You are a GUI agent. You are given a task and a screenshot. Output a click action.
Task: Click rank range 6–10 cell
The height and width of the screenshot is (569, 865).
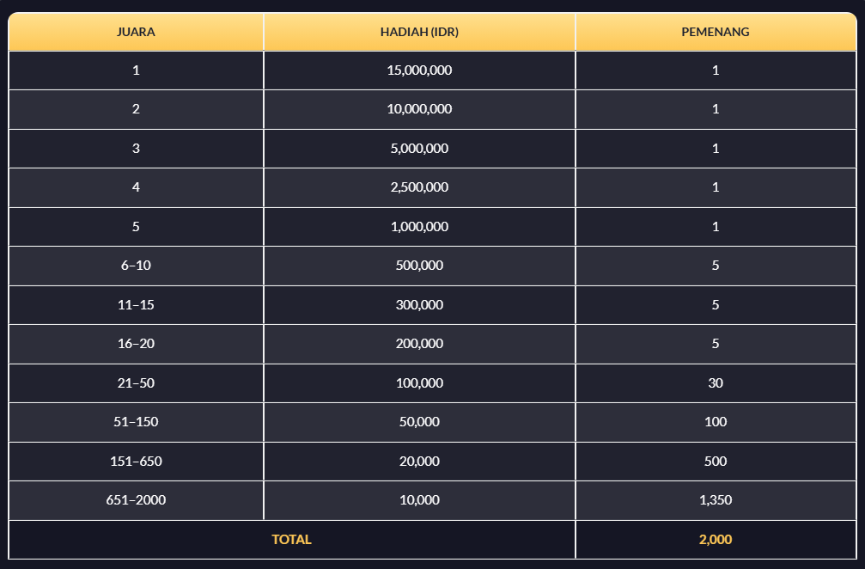136,266
